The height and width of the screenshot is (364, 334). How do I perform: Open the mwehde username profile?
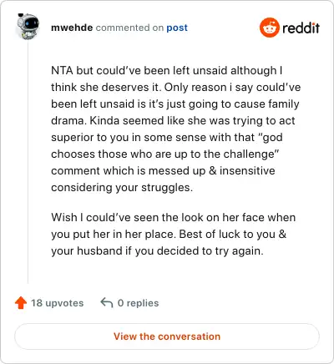(x=72, y=28)
